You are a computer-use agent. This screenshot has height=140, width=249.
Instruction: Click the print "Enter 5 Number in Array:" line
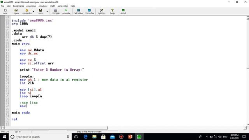[x=52, y=70]
